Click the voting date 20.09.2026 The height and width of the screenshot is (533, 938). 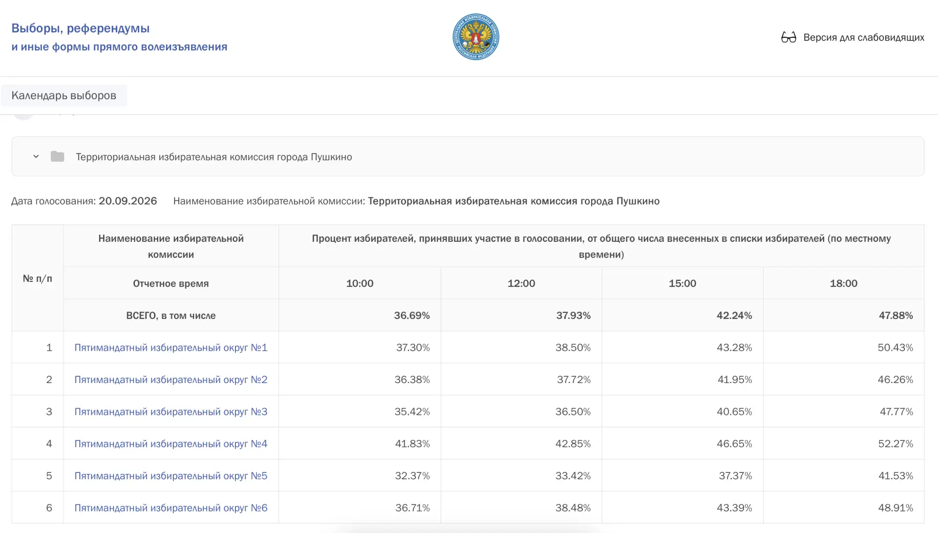point(128,201)
